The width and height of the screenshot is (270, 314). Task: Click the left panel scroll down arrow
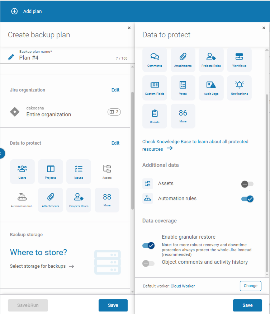pyautogui.click(x=132, y=291)
